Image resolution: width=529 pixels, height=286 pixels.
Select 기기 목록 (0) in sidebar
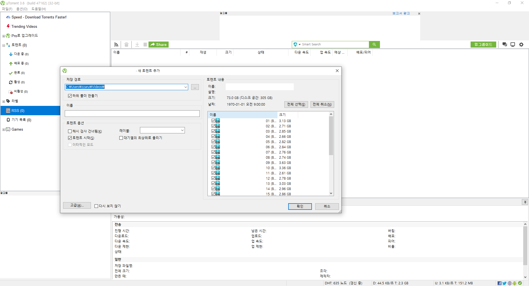click(21, 120)
